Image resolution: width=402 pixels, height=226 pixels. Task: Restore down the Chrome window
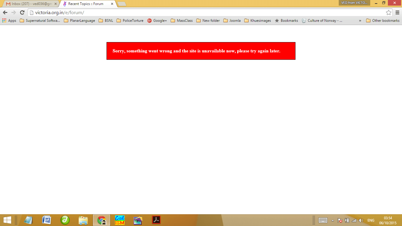(x=384, y=3)
